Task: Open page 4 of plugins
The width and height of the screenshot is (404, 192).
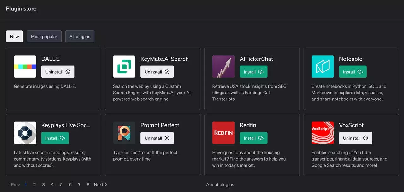Action: tap(52, 185)
